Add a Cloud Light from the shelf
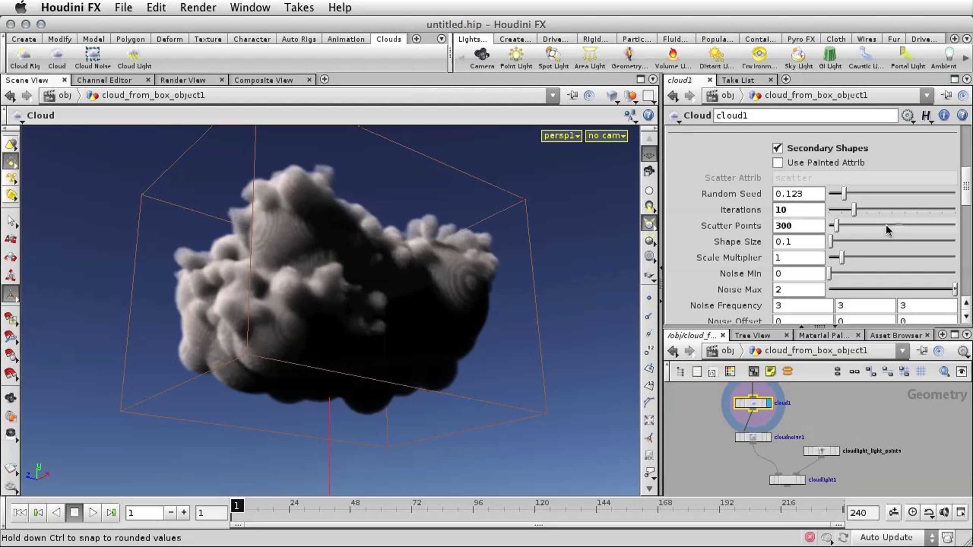 tap(134, 58)
